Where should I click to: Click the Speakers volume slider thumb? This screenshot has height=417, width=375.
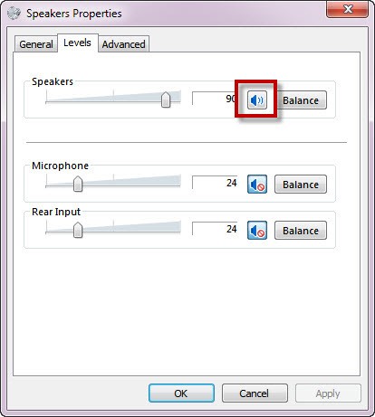point(166,100)
